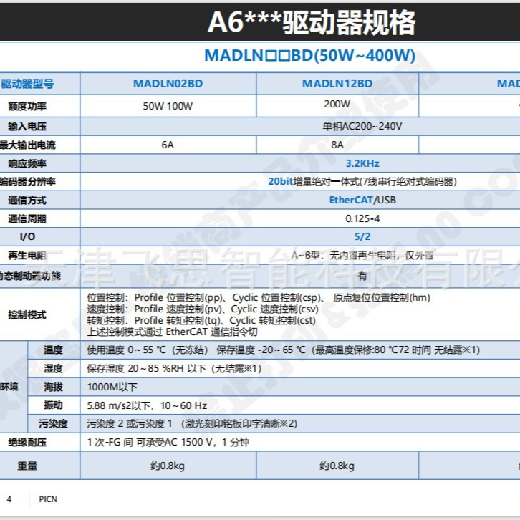Screen dimensions: 520x520
Task: Select the 使用温度 0~55 ℃ text
Action: click(x=284, y=350)
